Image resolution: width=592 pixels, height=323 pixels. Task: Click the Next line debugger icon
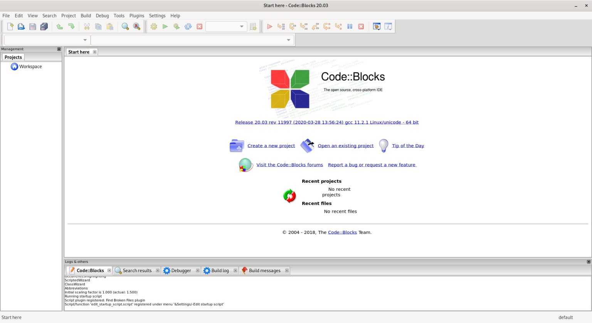293,27
